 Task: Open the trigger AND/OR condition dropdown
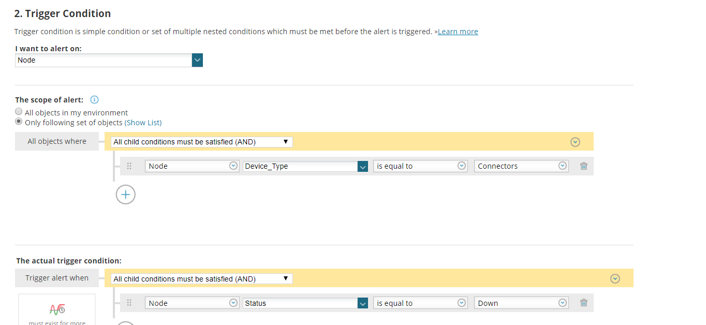(202, 279)
